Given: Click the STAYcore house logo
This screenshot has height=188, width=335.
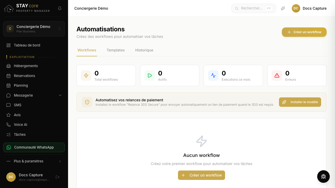Looking at the screenshot, I should (x=9, y=8).
